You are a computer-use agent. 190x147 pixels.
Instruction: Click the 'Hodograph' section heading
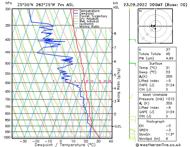(x=156, y=122)
